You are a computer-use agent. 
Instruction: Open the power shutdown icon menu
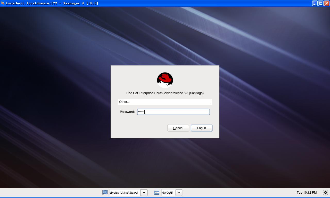click(x=325, y=192)
